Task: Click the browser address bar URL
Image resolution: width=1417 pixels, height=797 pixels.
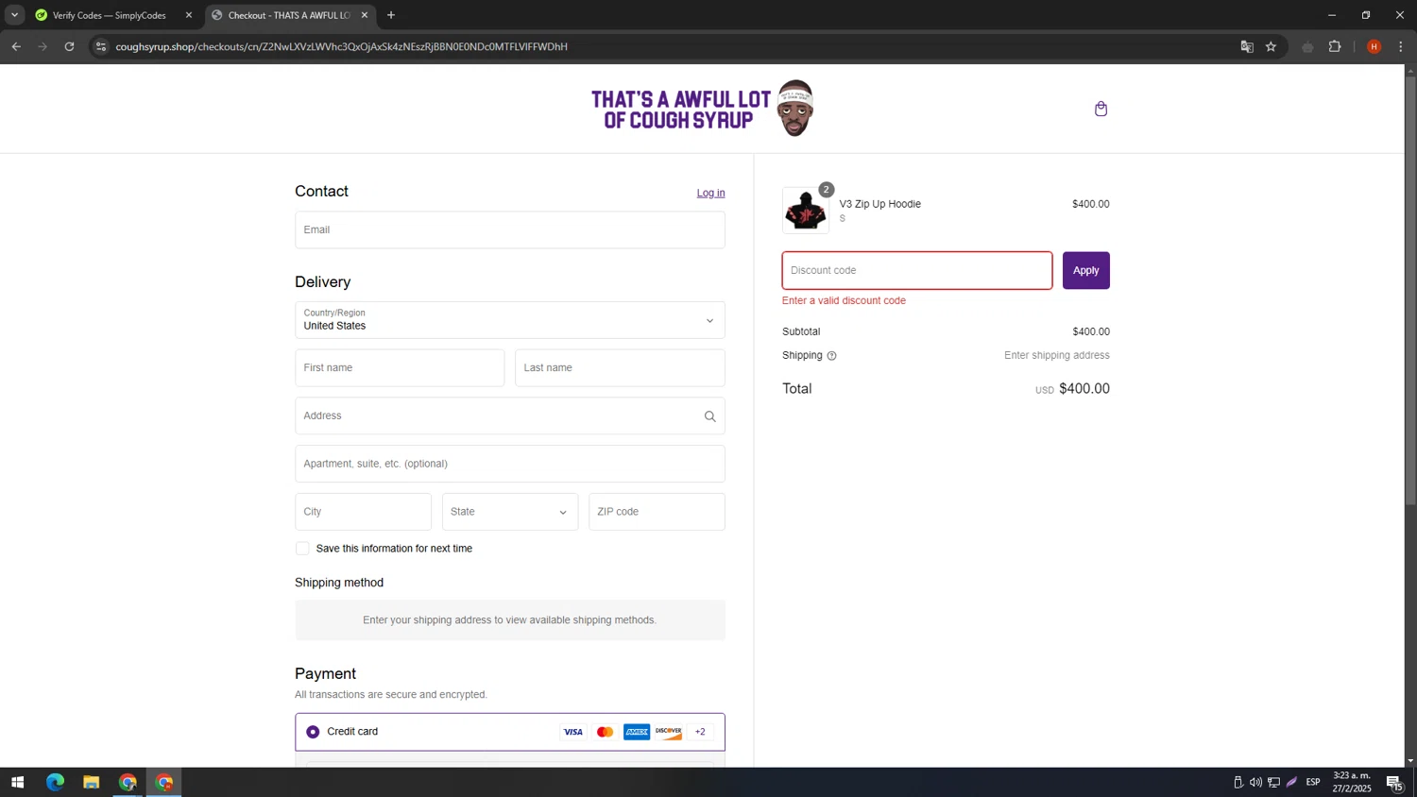Action: click(341, 46)
